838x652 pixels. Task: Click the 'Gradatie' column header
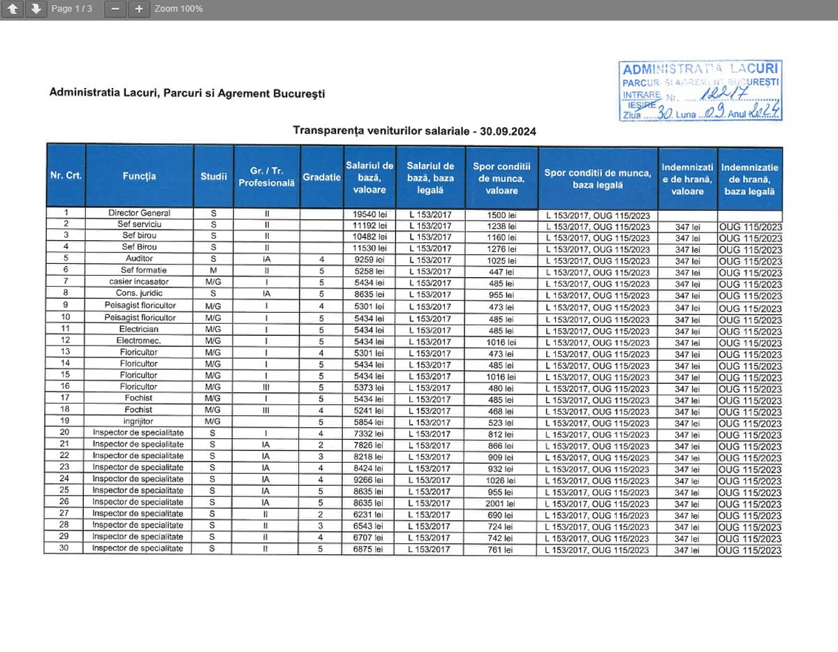click(322, 176)
